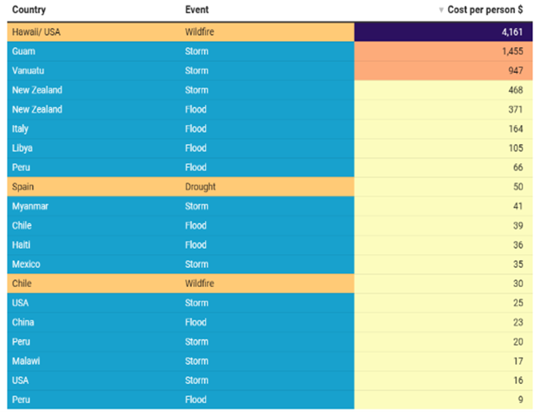The height and width of the screenshot is (412, 539).
Task: Click the Mexico storm row
Action: (x=270, y=264)
